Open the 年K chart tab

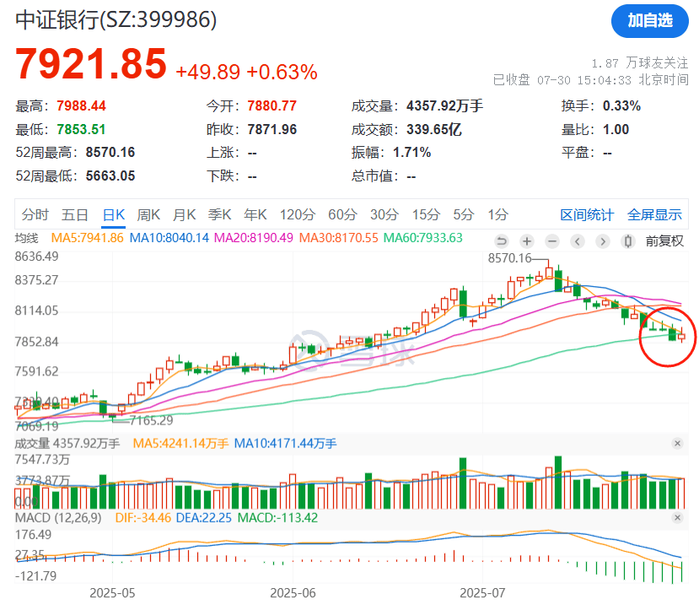pos(255,214)
